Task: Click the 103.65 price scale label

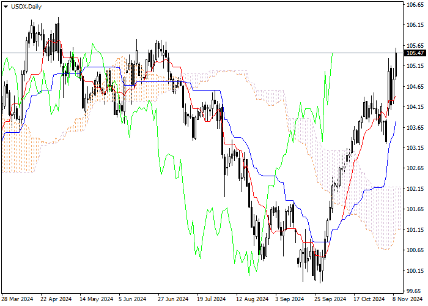Action: pyautogui.click(x=415, y=127)
